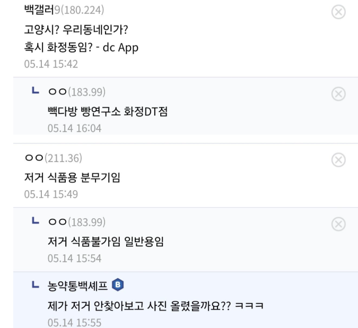Click the 저거 식품용 분무기임 comment text
This screenshot has width=358, height=328.
(x=72, y=178)
